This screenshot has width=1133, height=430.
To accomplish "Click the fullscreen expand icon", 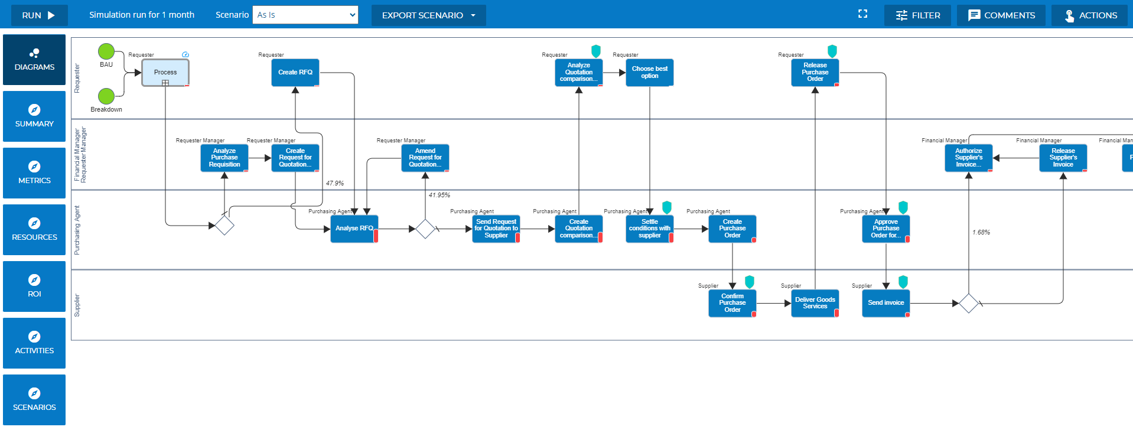I will 862,14.
